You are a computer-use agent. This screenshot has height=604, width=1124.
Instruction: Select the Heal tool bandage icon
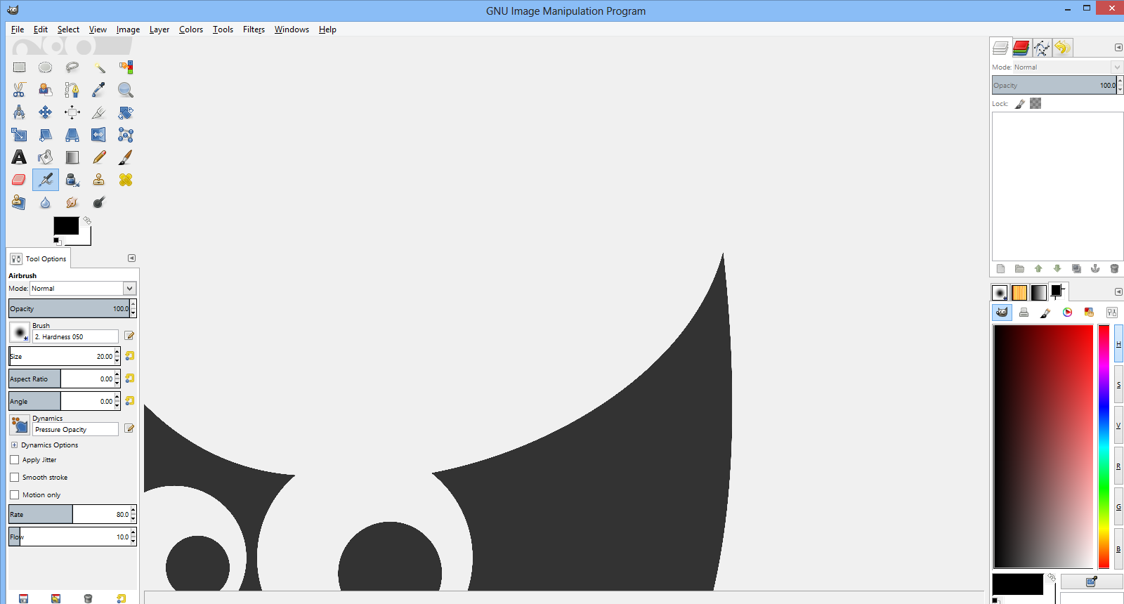[x=126, y=180]
